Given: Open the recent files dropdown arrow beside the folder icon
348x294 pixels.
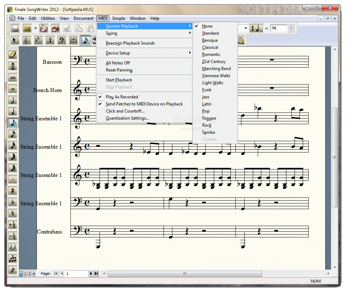Looking at the screenshot, I should [35, 28].
